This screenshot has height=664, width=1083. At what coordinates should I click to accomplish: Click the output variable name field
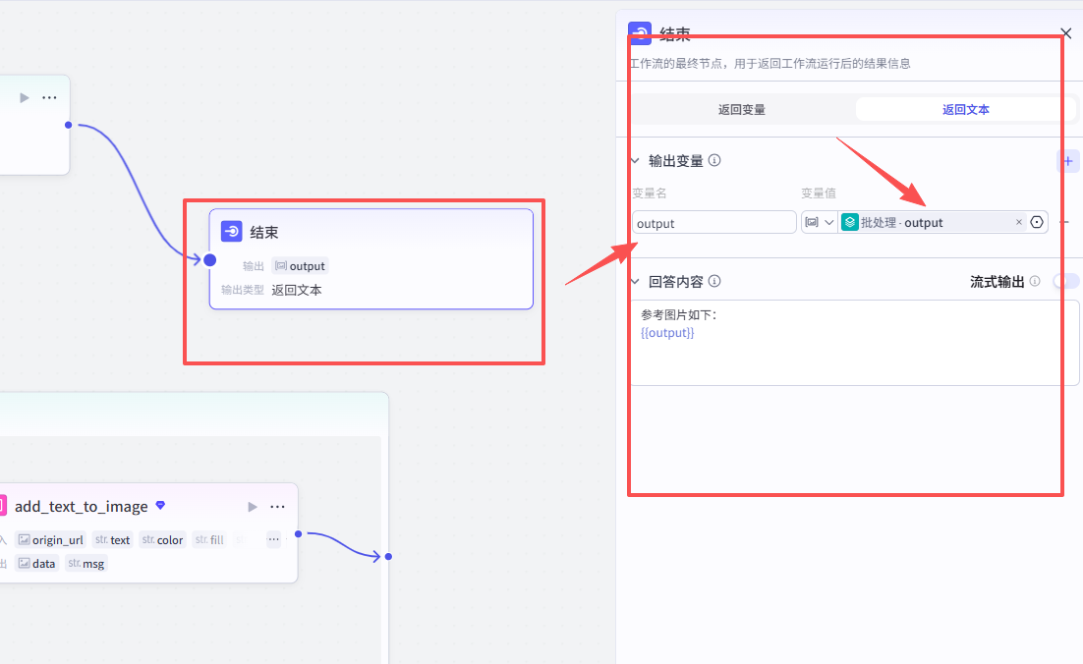tap(714, 223)
